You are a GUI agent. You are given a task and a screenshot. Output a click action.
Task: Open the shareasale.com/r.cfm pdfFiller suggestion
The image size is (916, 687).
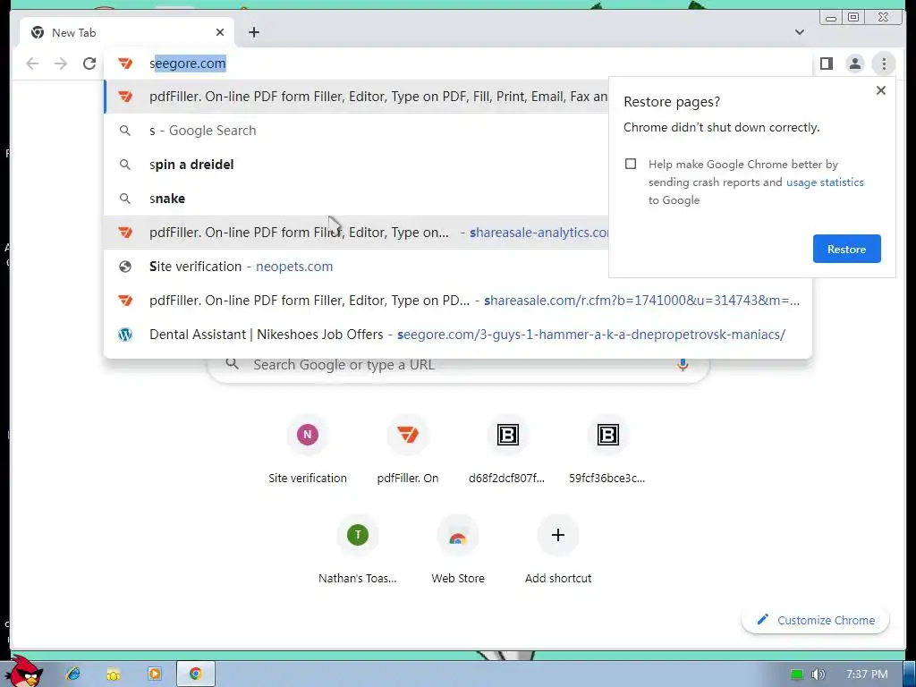[457, 300]
